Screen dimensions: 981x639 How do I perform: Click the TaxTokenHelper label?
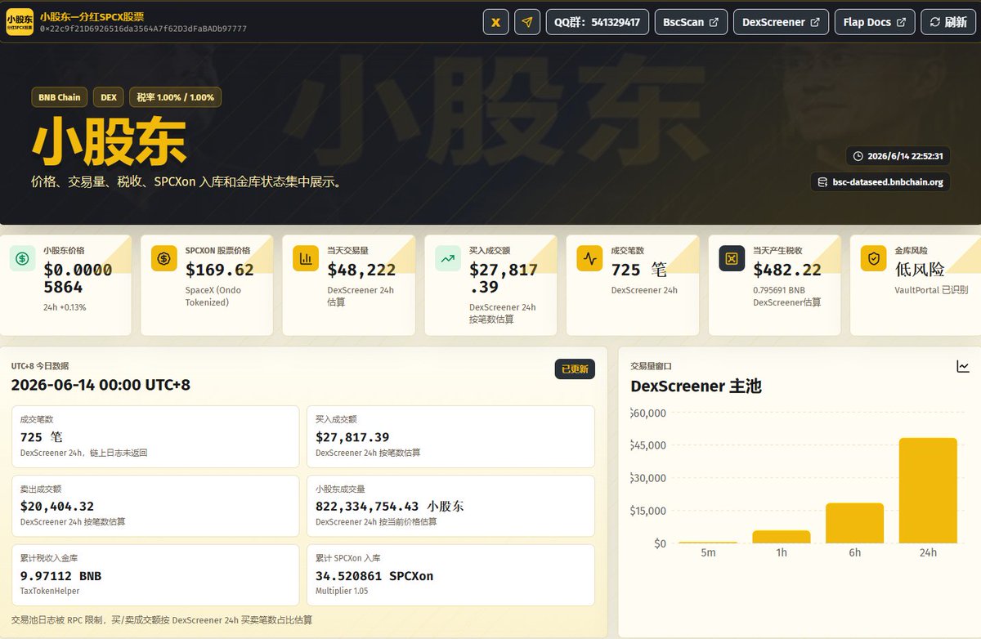click(x=49, y=590)
